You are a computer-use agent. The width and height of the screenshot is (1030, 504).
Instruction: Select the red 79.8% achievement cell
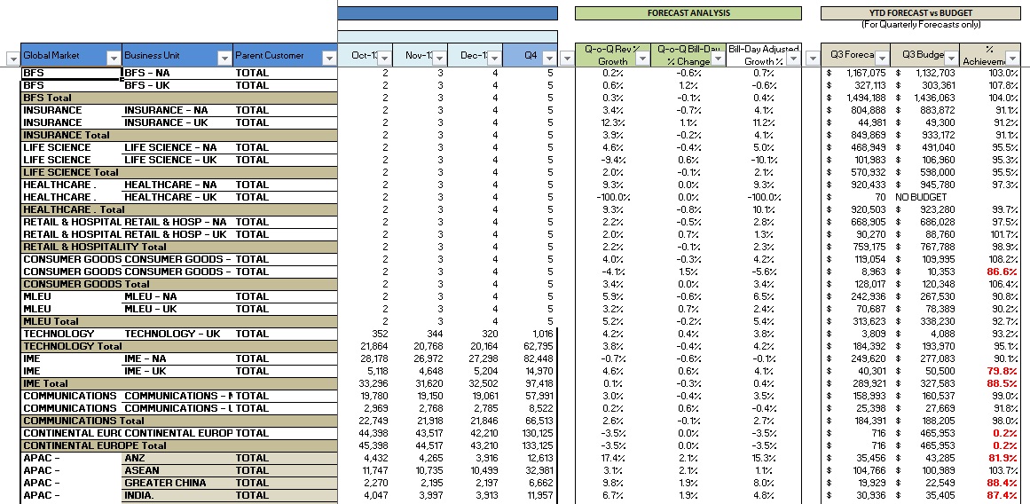coord(991,371)
